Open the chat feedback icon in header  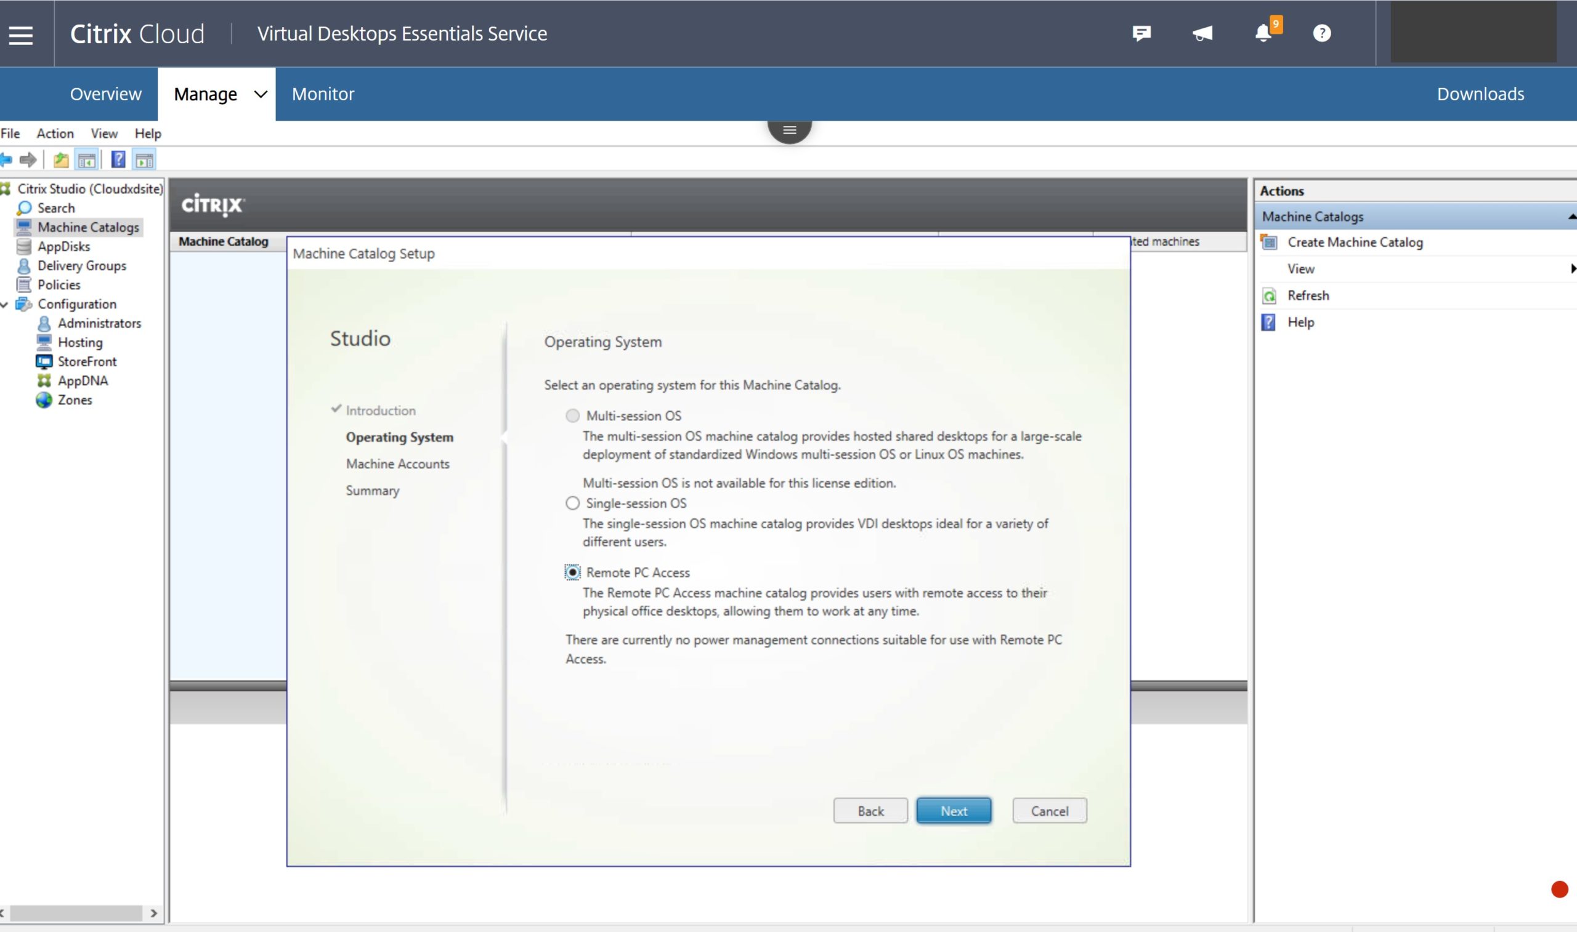[1141, 33]
